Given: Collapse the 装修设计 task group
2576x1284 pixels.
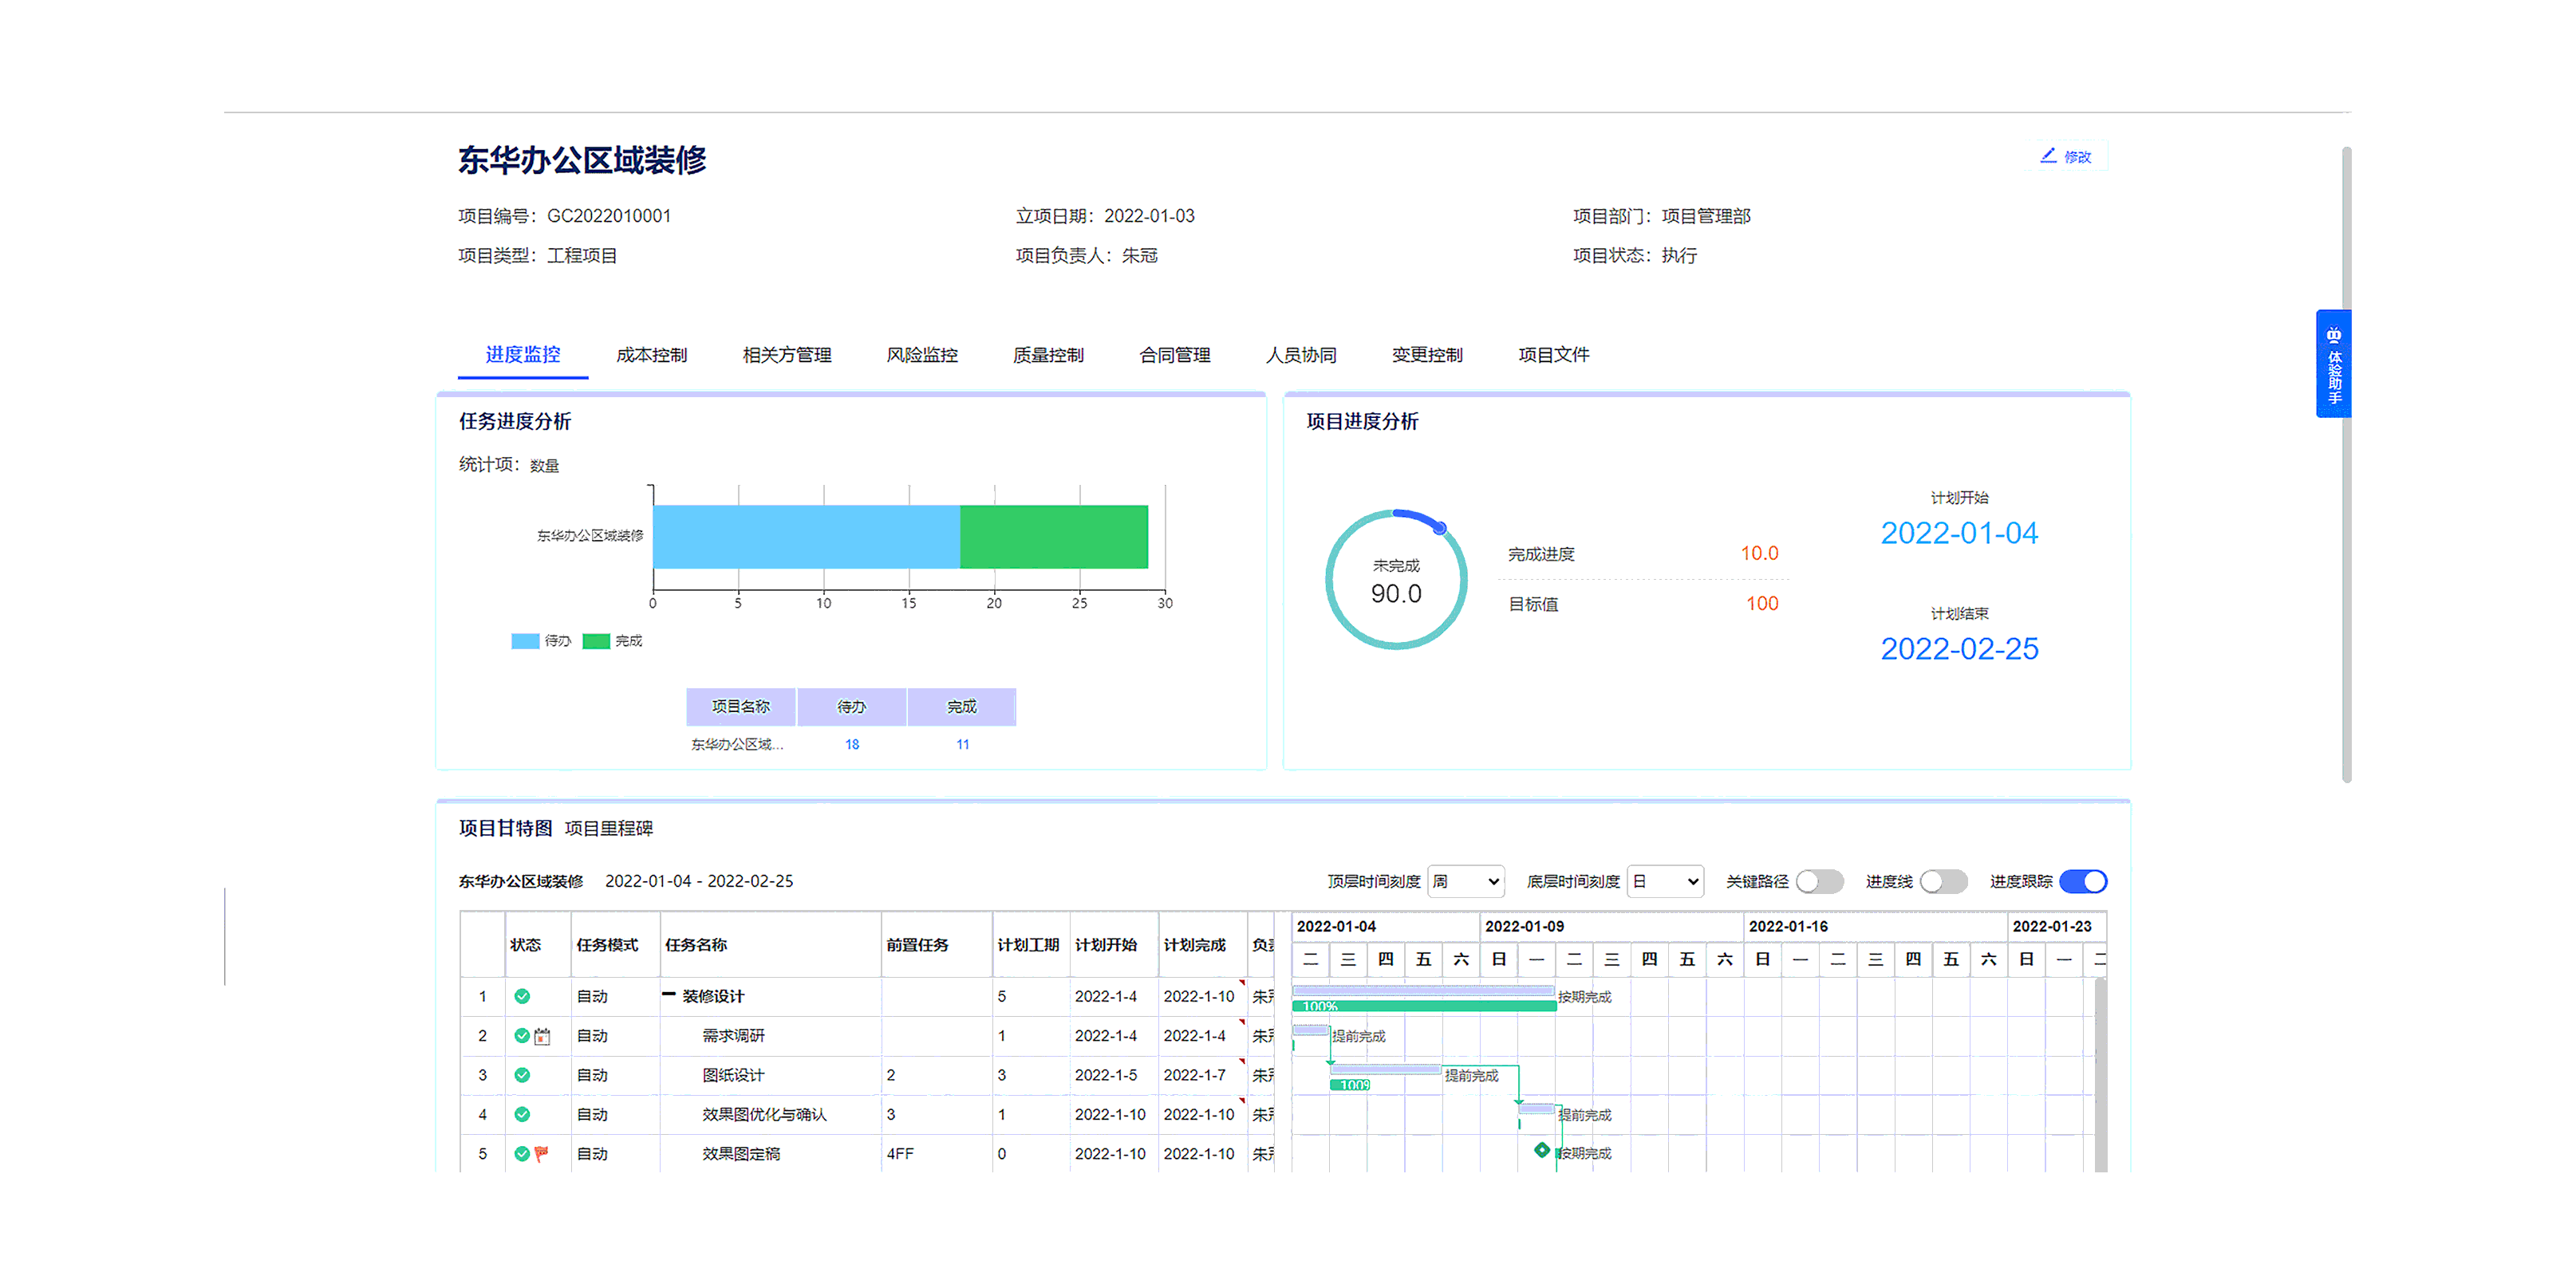Looking at the screenshot, I should (668, 995).
